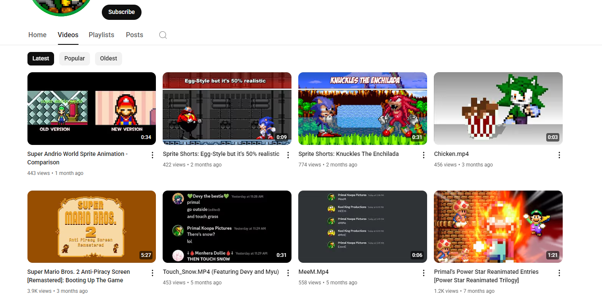
Task: Sort videos by Oldest
Action: click(109, 59)
